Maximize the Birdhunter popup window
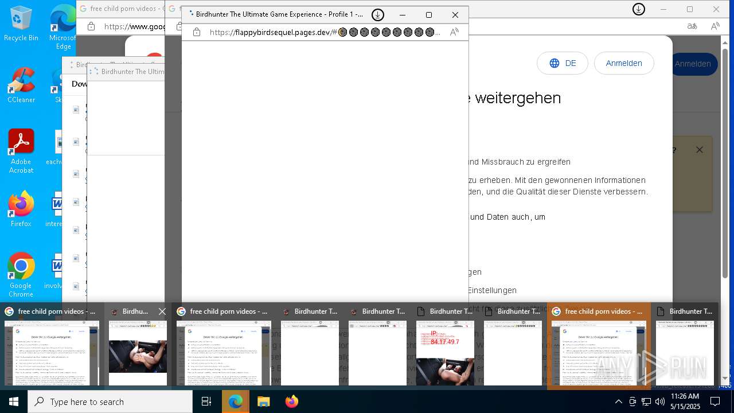 click(x=428, y=15)
